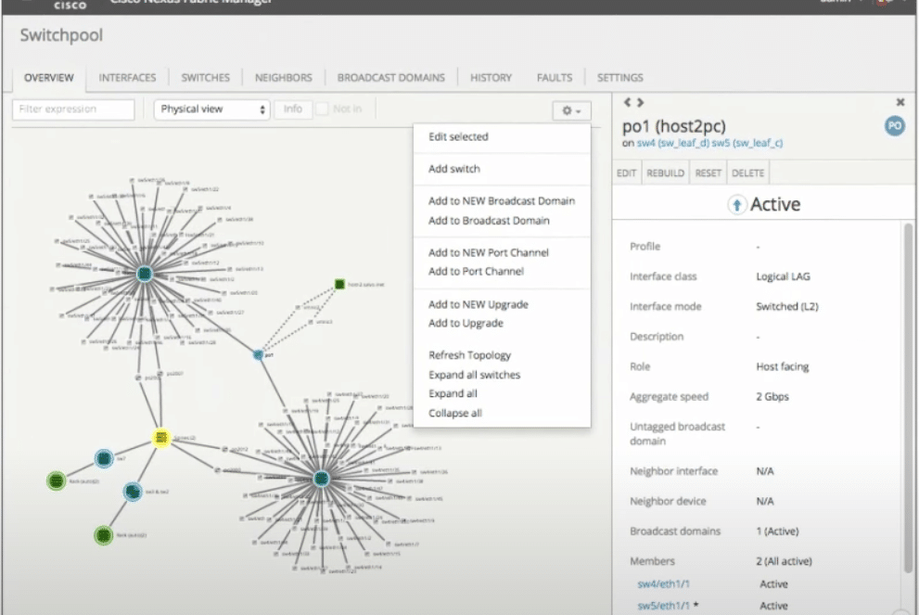919x615 pixels.
Task: Open the Settings tab
Action: [619, 78]
